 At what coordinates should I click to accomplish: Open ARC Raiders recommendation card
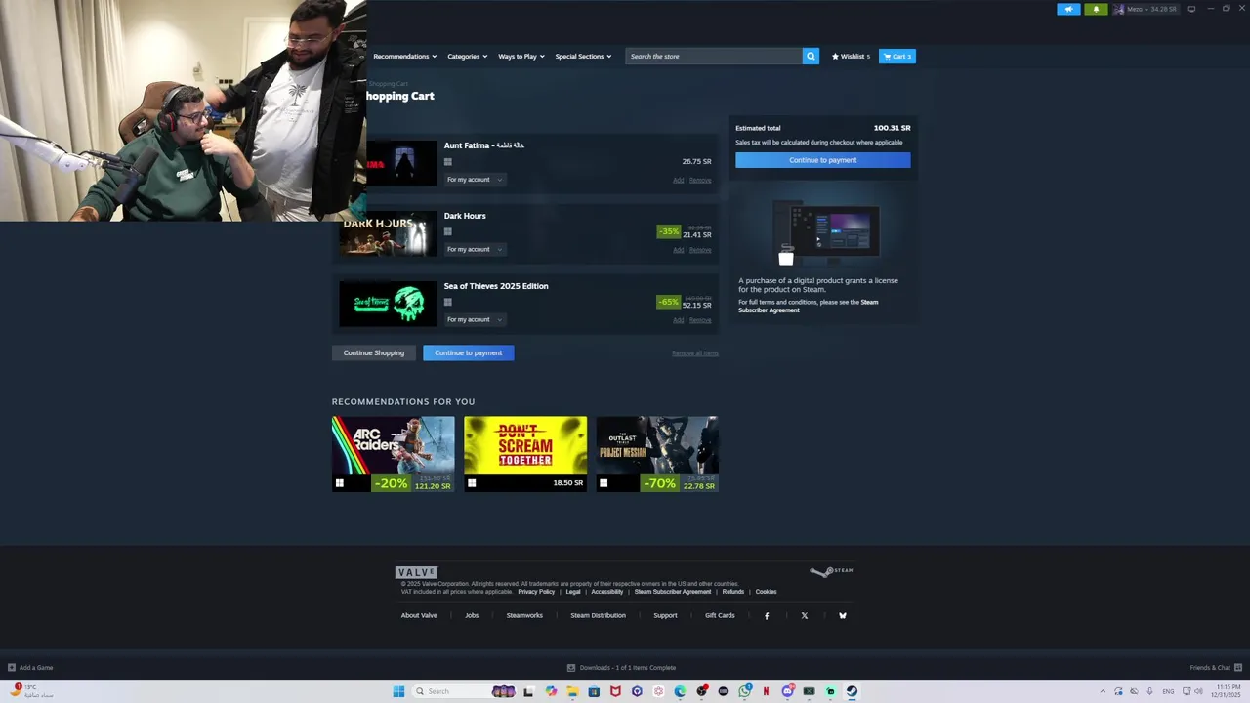tap(393, 454)
